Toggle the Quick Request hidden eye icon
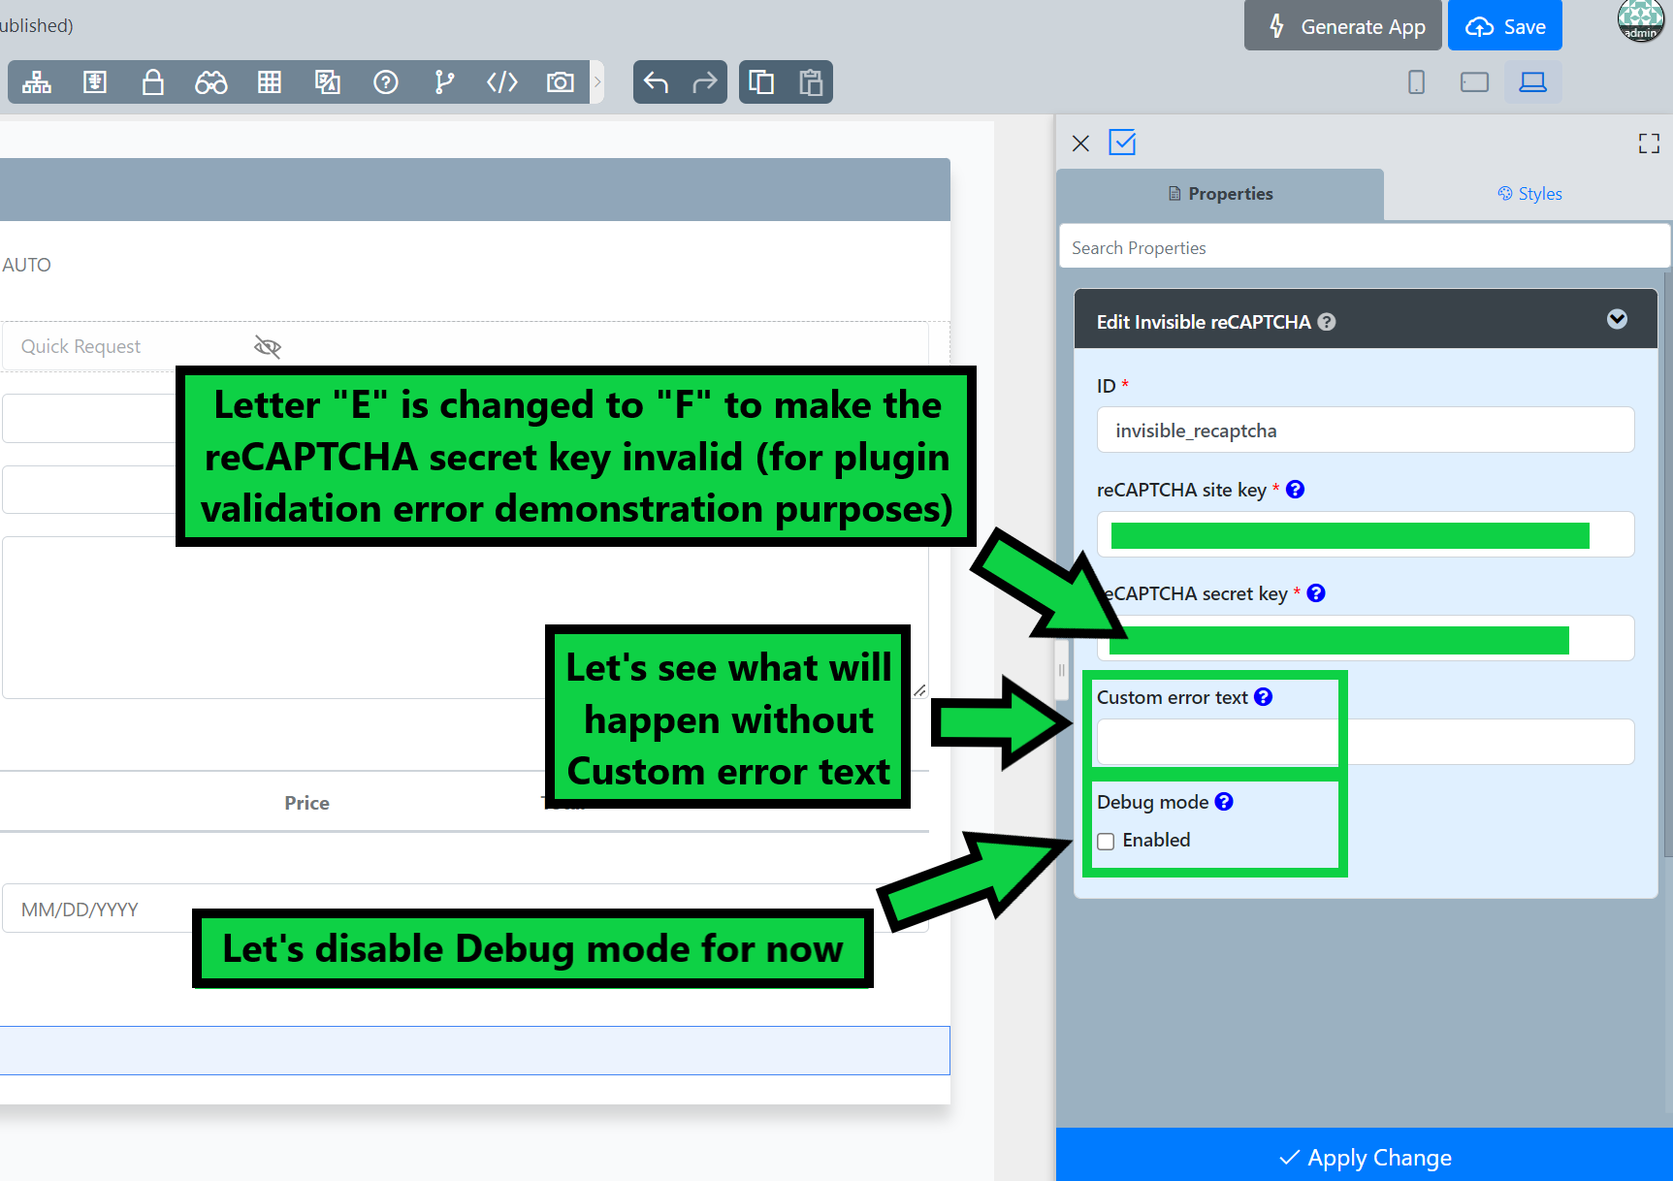The width and height of the screenshot is (1673, 1181). click(268, 347)
